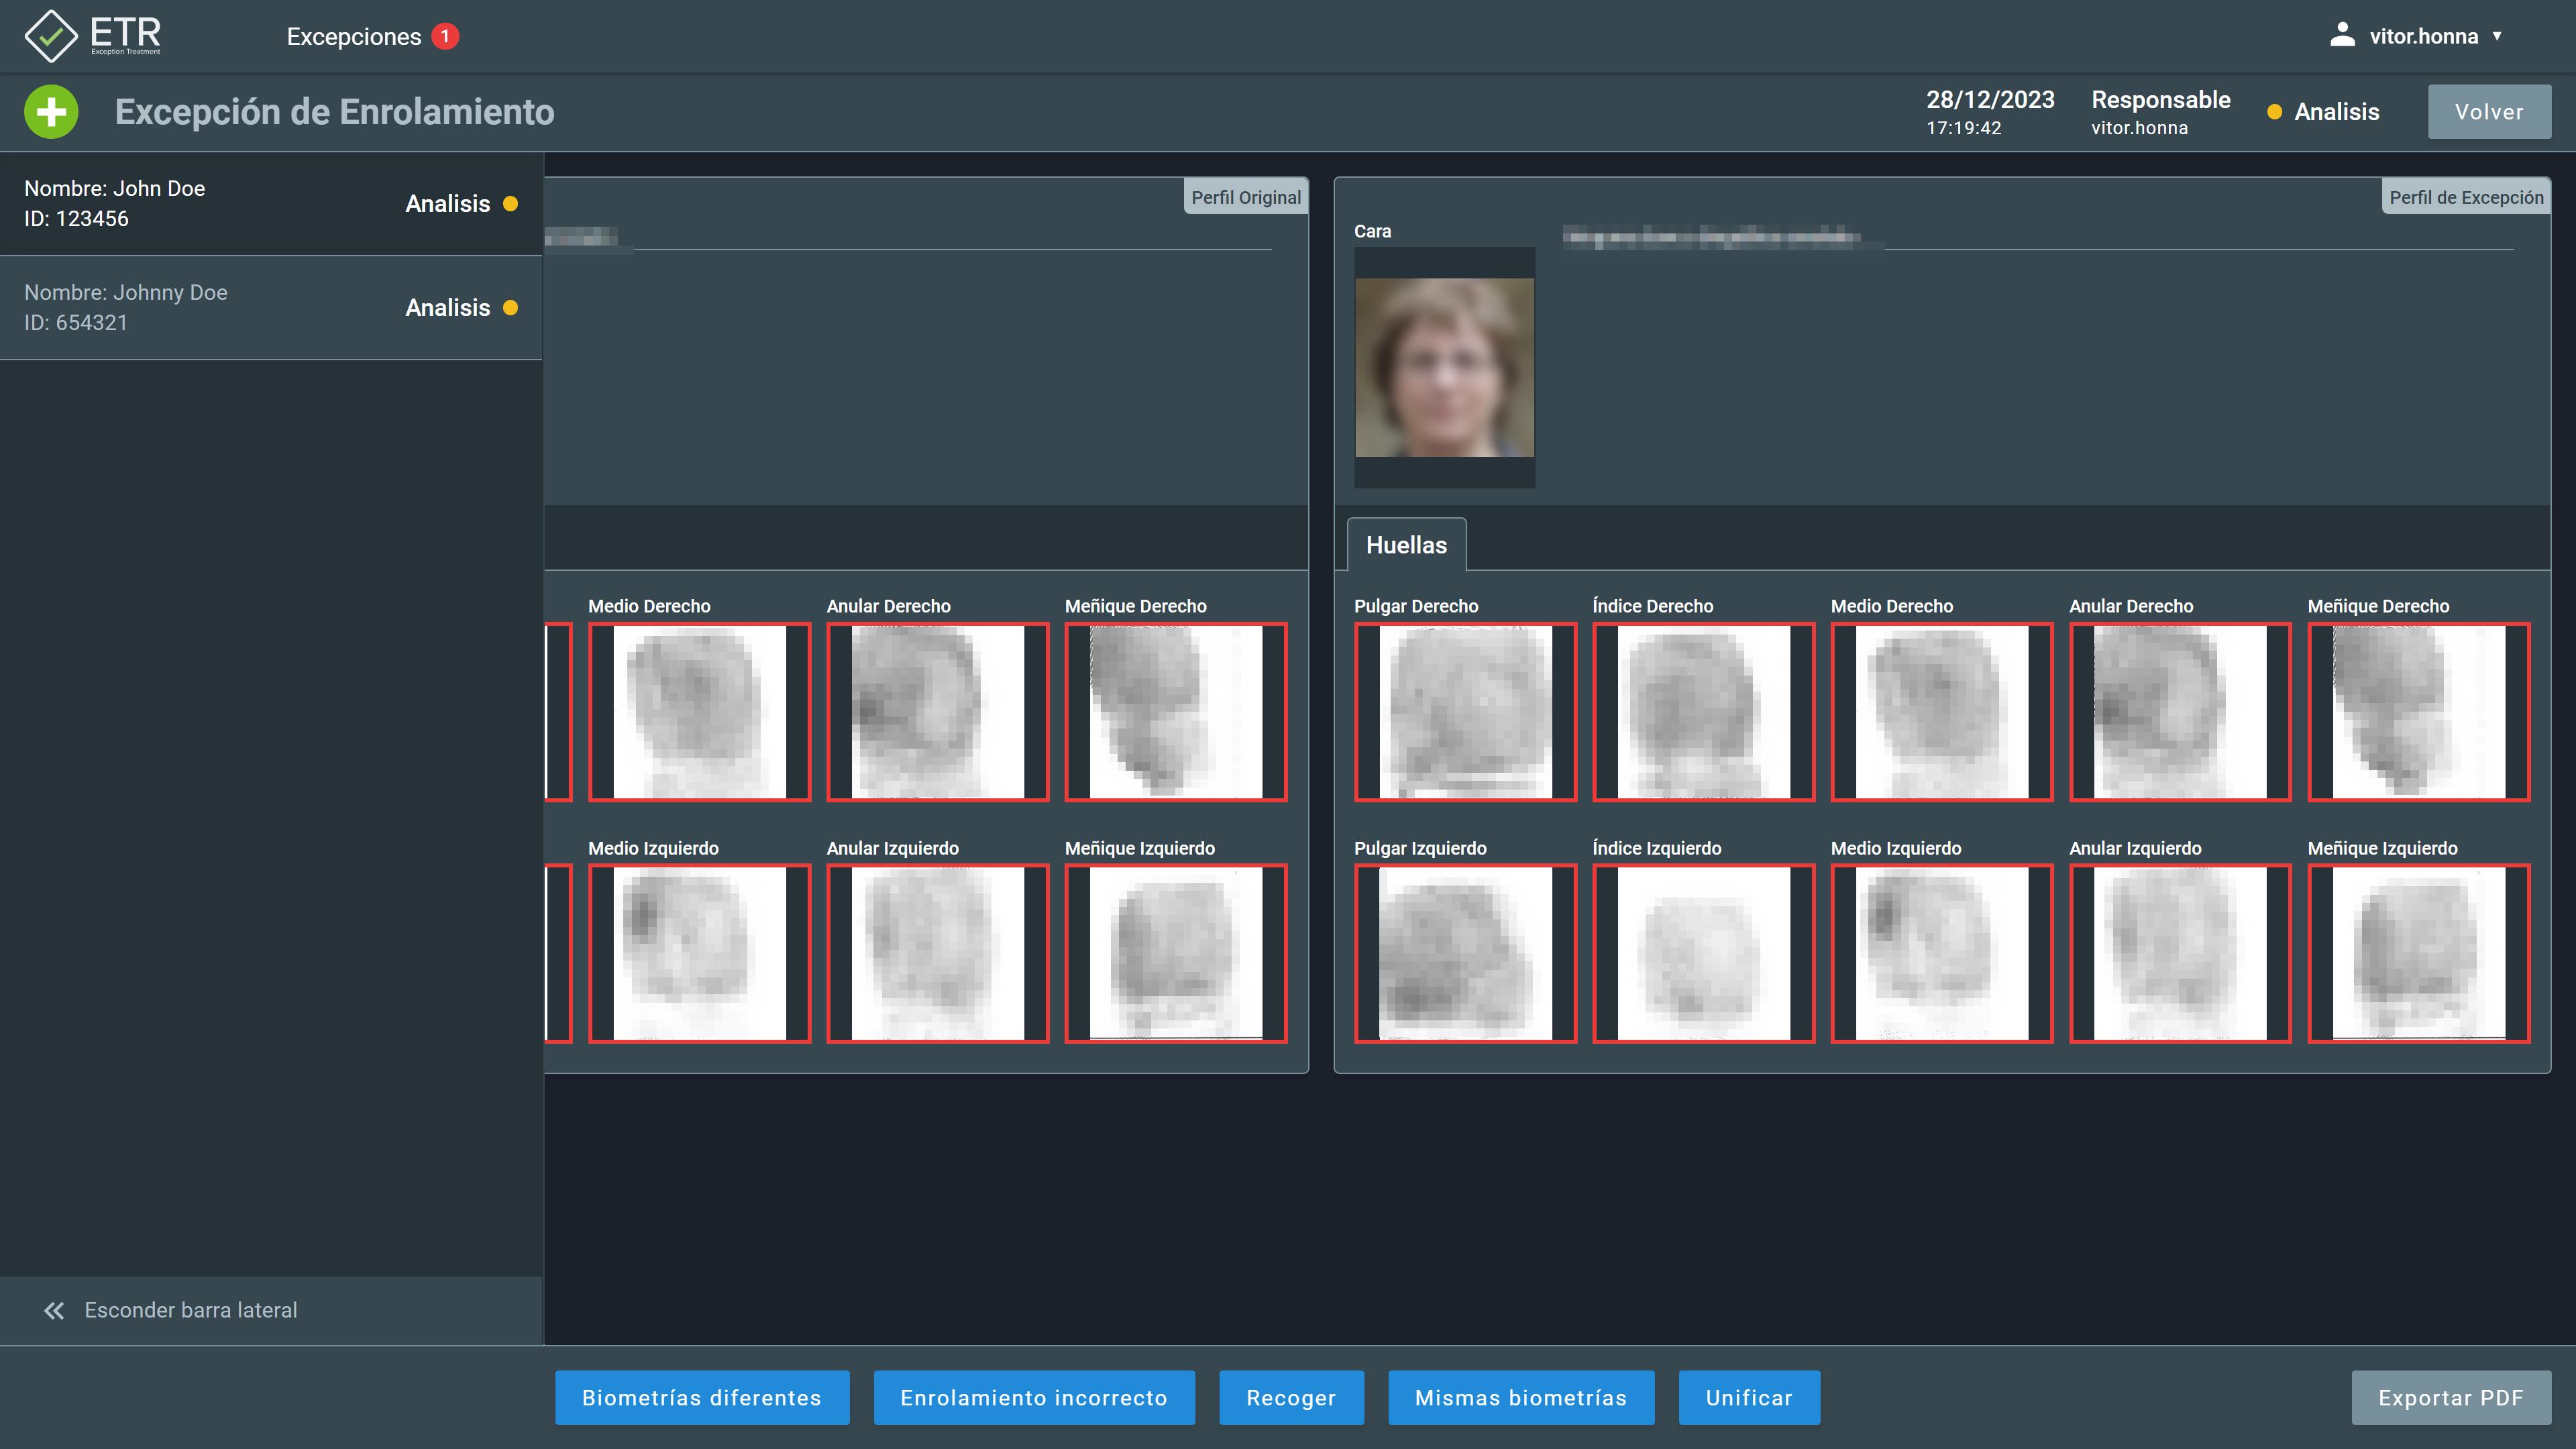The height and width of the screenshot is (1449, 2576).
Task: Click Esconder barra lateral text
Action: point(191,1310)
